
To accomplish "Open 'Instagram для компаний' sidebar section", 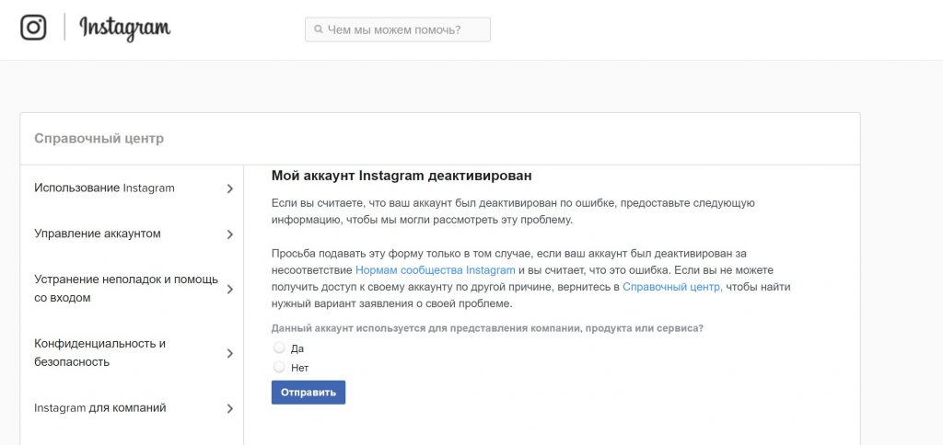I will click(x=100, y=407).
